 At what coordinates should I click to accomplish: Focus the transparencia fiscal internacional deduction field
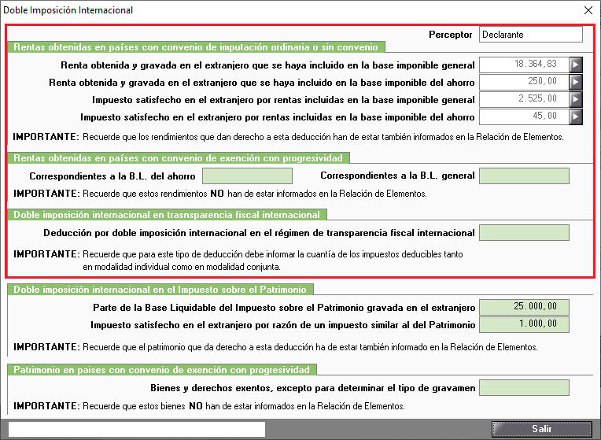point(525,233)
